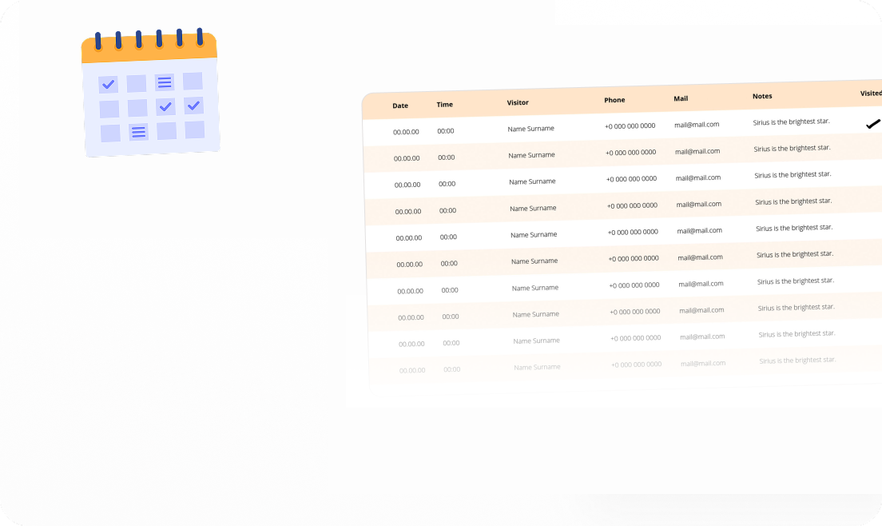Toggle the left checkmark in calendar's middle row
The width and height of the screenshot is (882, 526).
[x=165, y=106]
